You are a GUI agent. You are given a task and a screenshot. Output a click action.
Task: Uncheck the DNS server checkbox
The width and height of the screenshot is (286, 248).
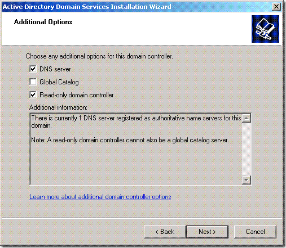[33, 69]
